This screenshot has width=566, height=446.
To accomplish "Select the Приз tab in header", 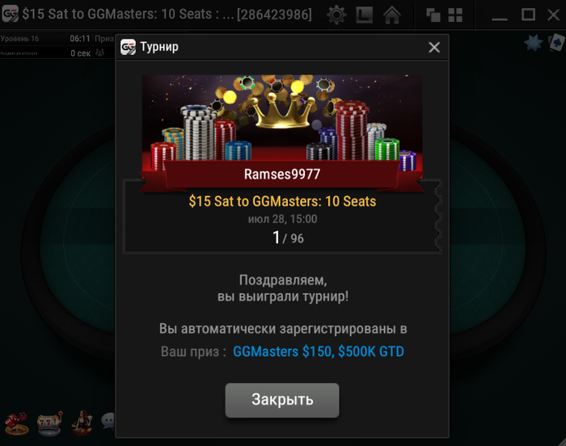I will 104,39.
